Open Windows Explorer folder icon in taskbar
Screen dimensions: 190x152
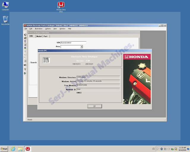pyautogui.click(x=20, y=149)
